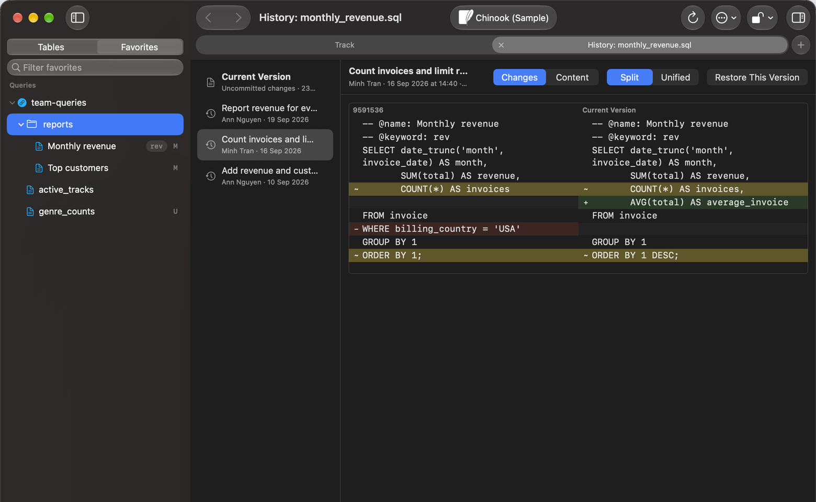Image resolution: width=816 pixels, height=502 pixels.
Task: Select the Current Version history entry
Action: [x=265, y=82]
